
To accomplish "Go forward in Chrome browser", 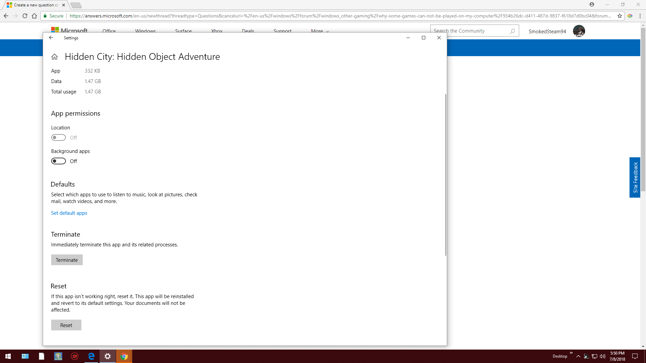I will [x=15, y=16].
